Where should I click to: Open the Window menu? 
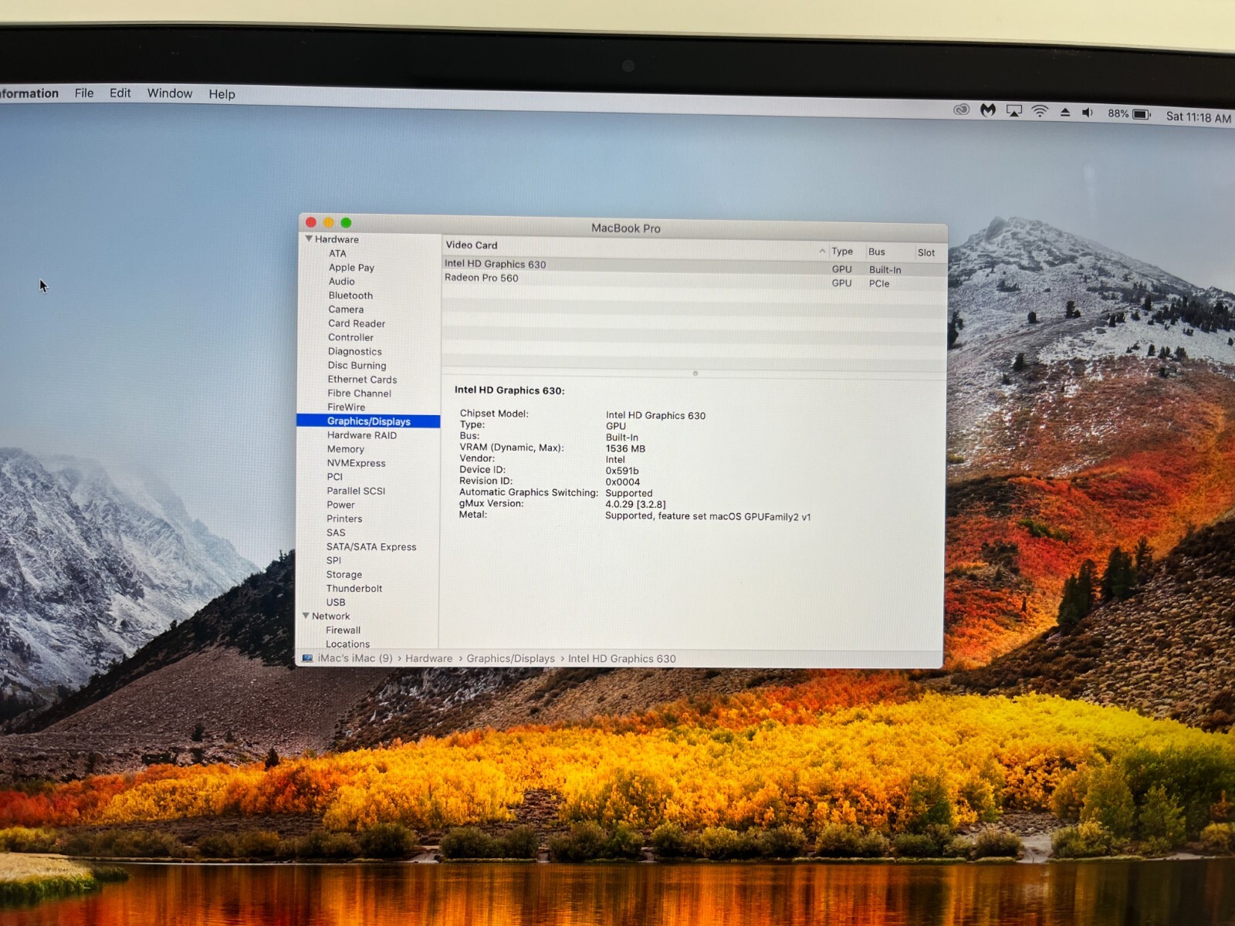click(170, 93)
